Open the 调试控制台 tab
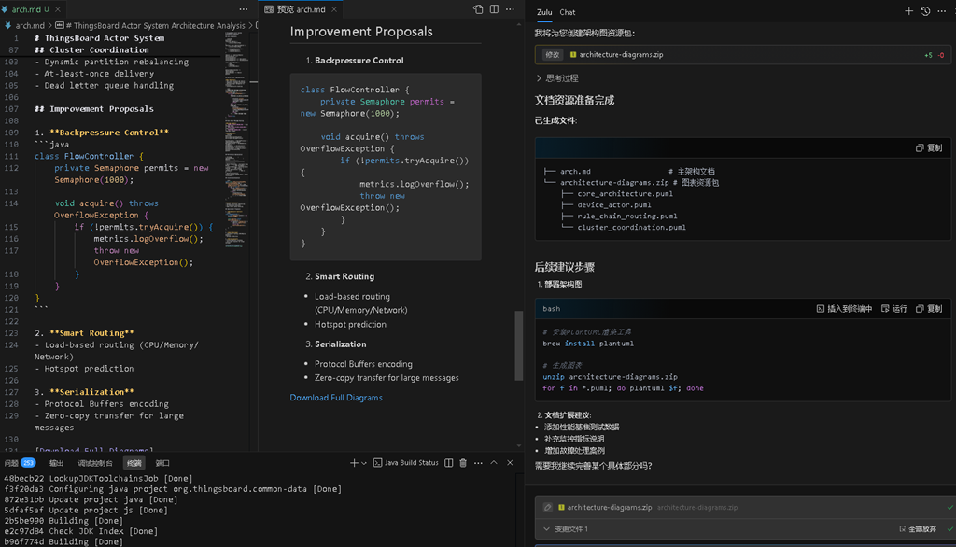 tap(95, 463)
